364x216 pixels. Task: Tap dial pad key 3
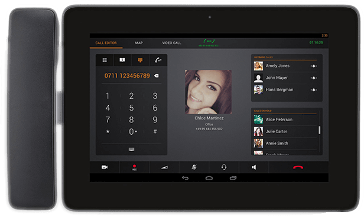[x=155, y=96]
